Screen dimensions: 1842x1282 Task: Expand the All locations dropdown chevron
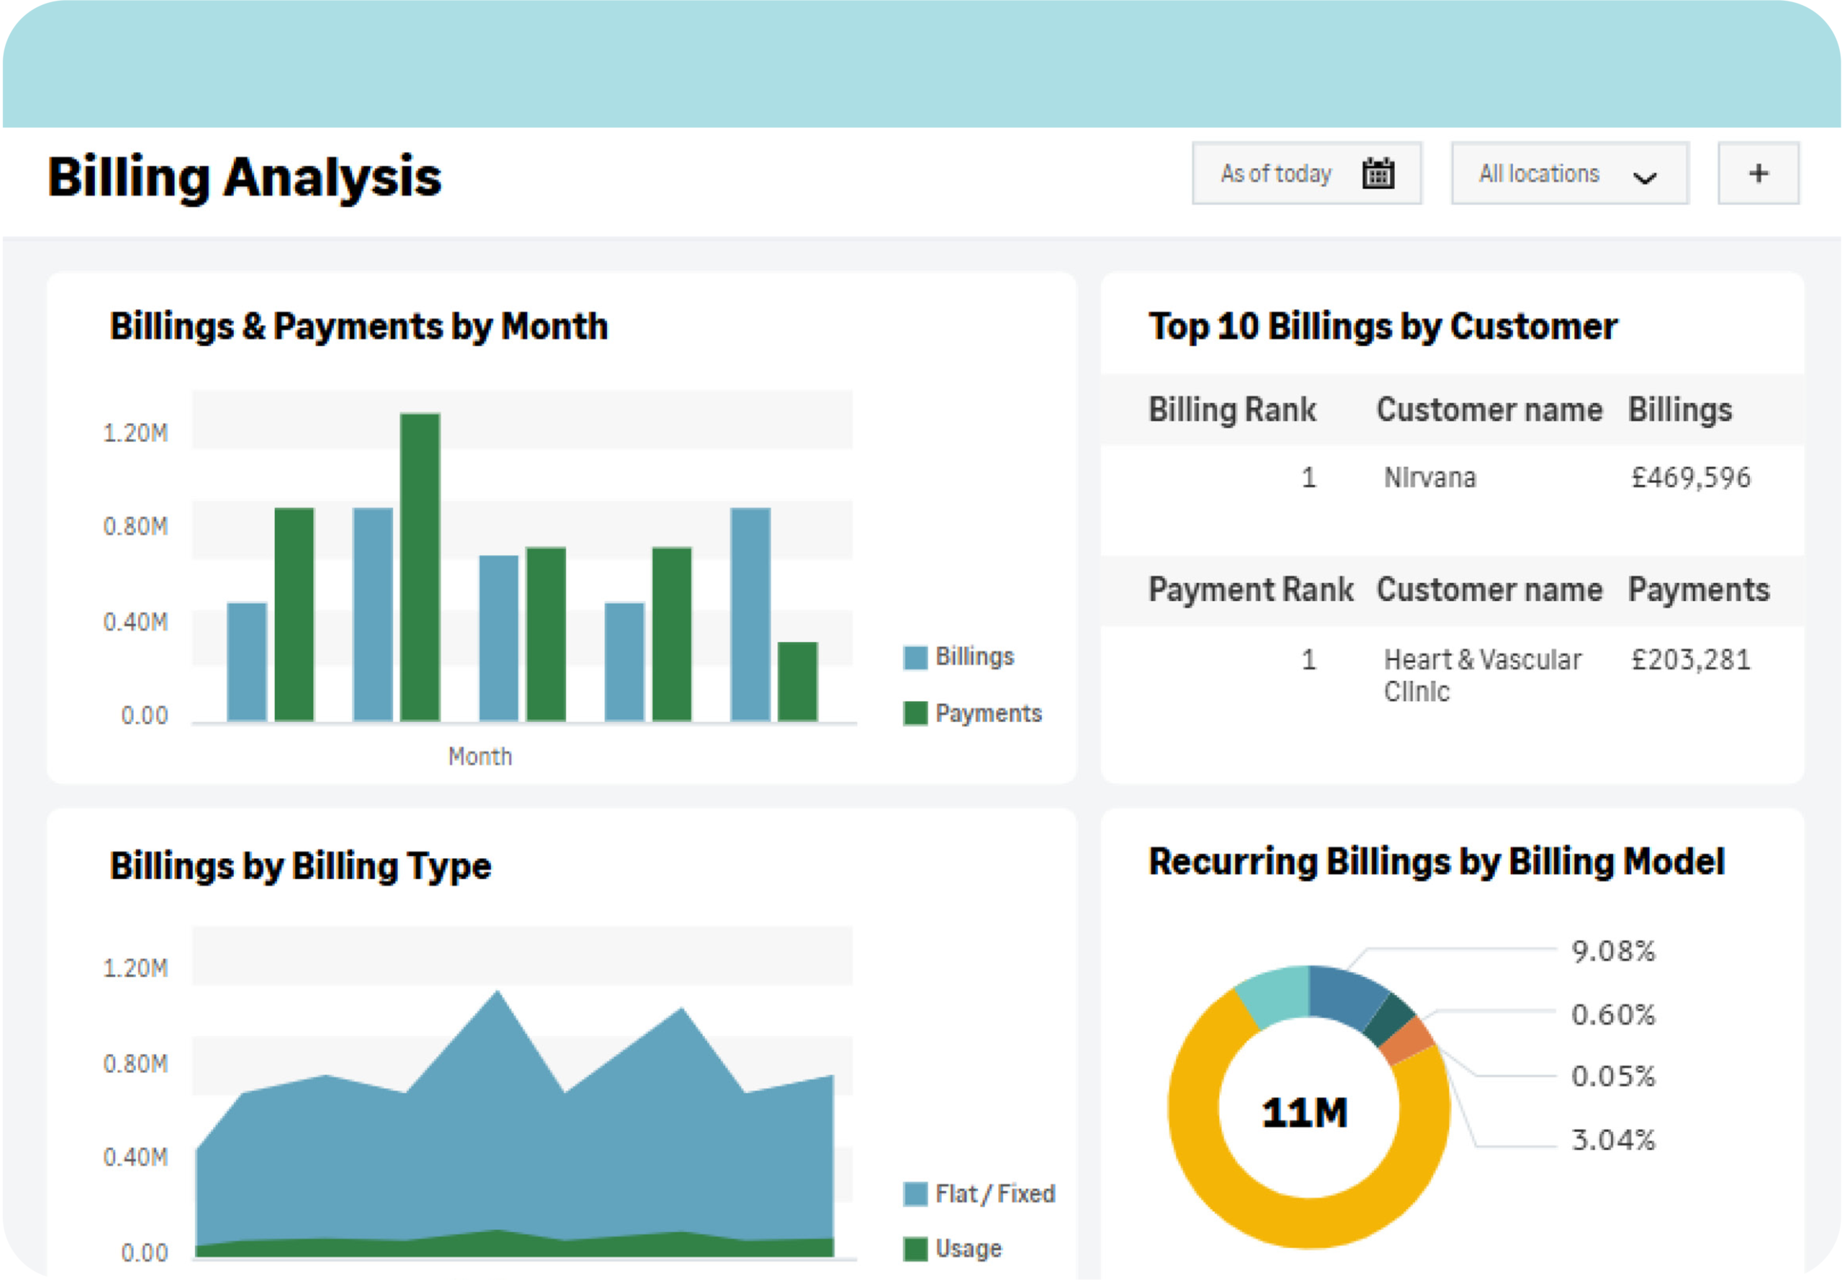pyautogui.click(x=1645, y=177)
